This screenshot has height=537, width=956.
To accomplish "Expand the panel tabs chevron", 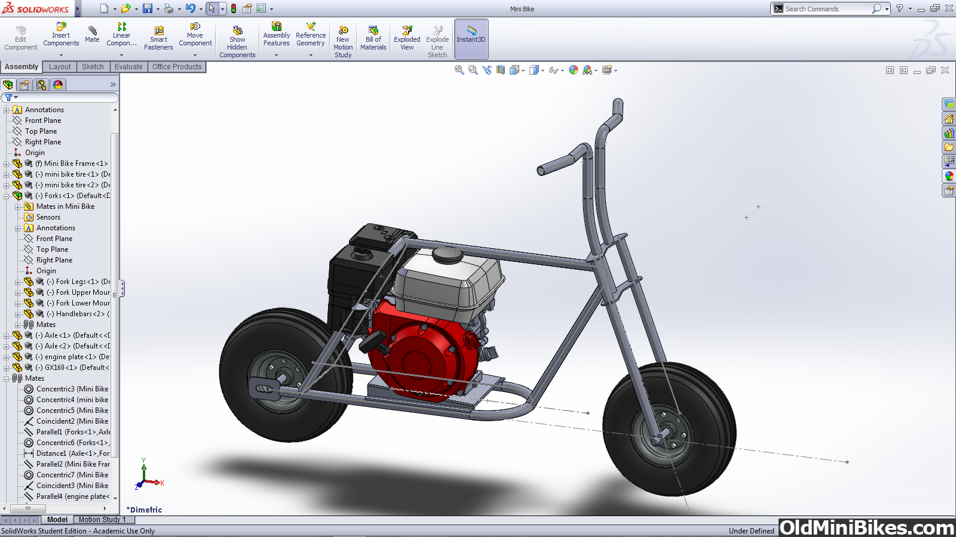I will [113, 85].
